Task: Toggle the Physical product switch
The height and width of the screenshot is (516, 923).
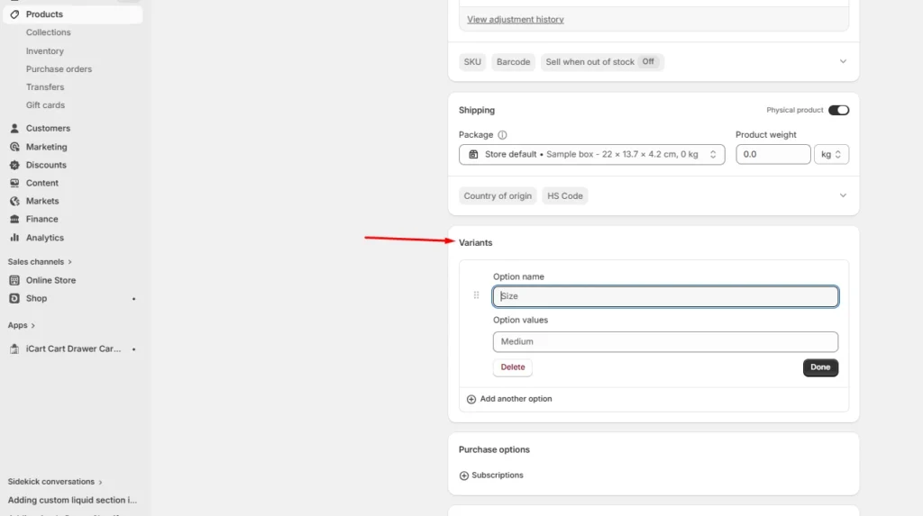Action: point(838,110)
